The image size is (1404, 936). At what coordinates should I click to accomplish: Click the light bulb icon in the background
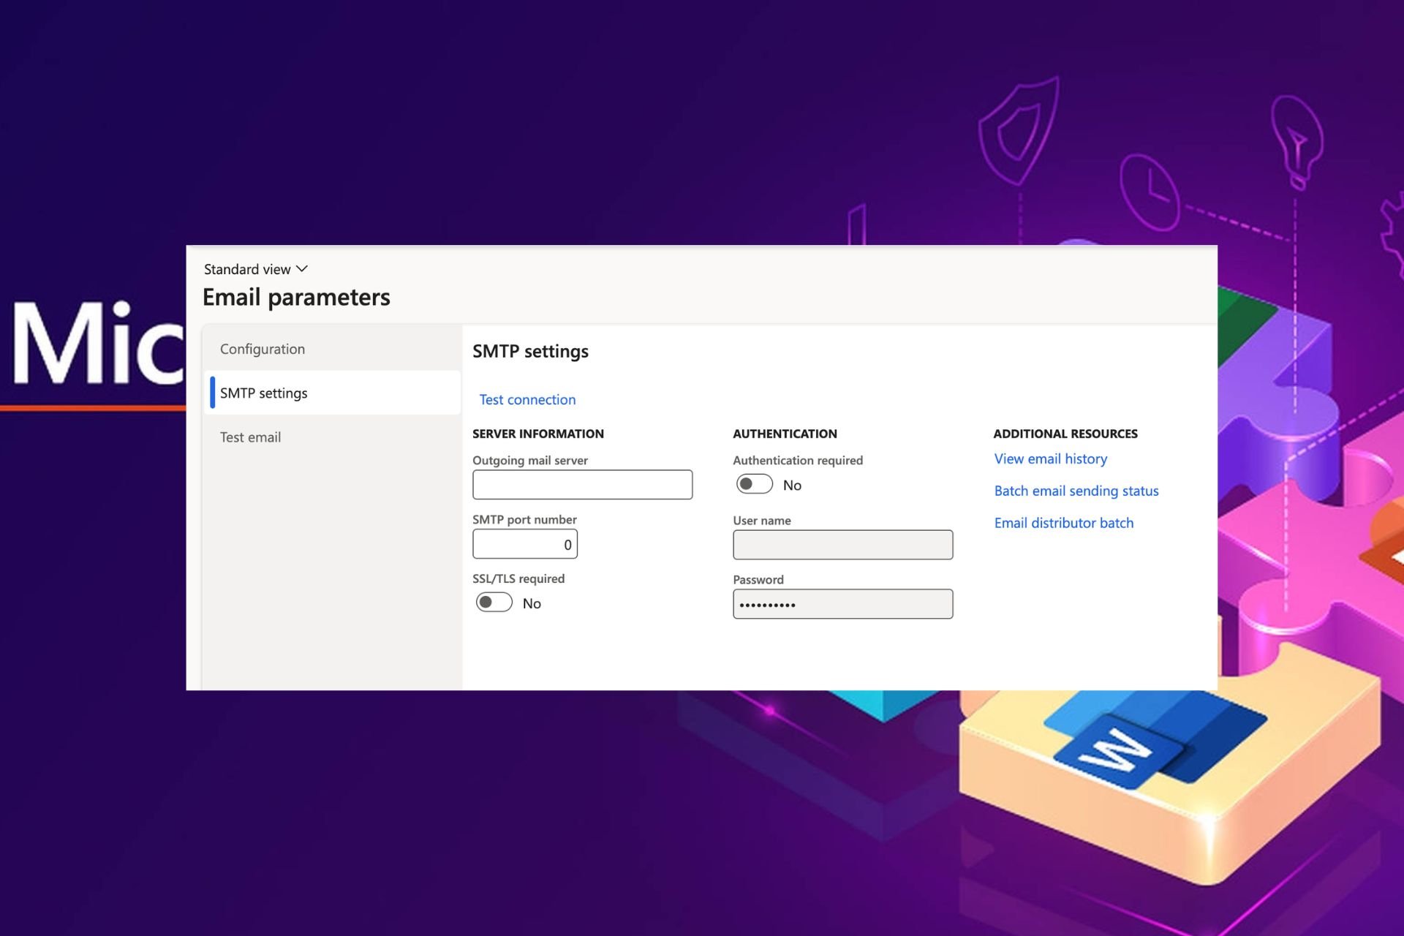(1297, 140)
